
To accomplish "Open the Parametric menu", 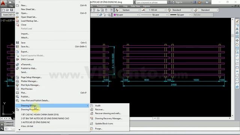I will tap(102, 6).
